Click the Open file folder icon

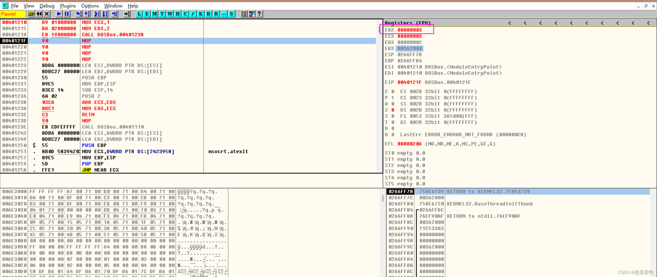tap(31, 14)
